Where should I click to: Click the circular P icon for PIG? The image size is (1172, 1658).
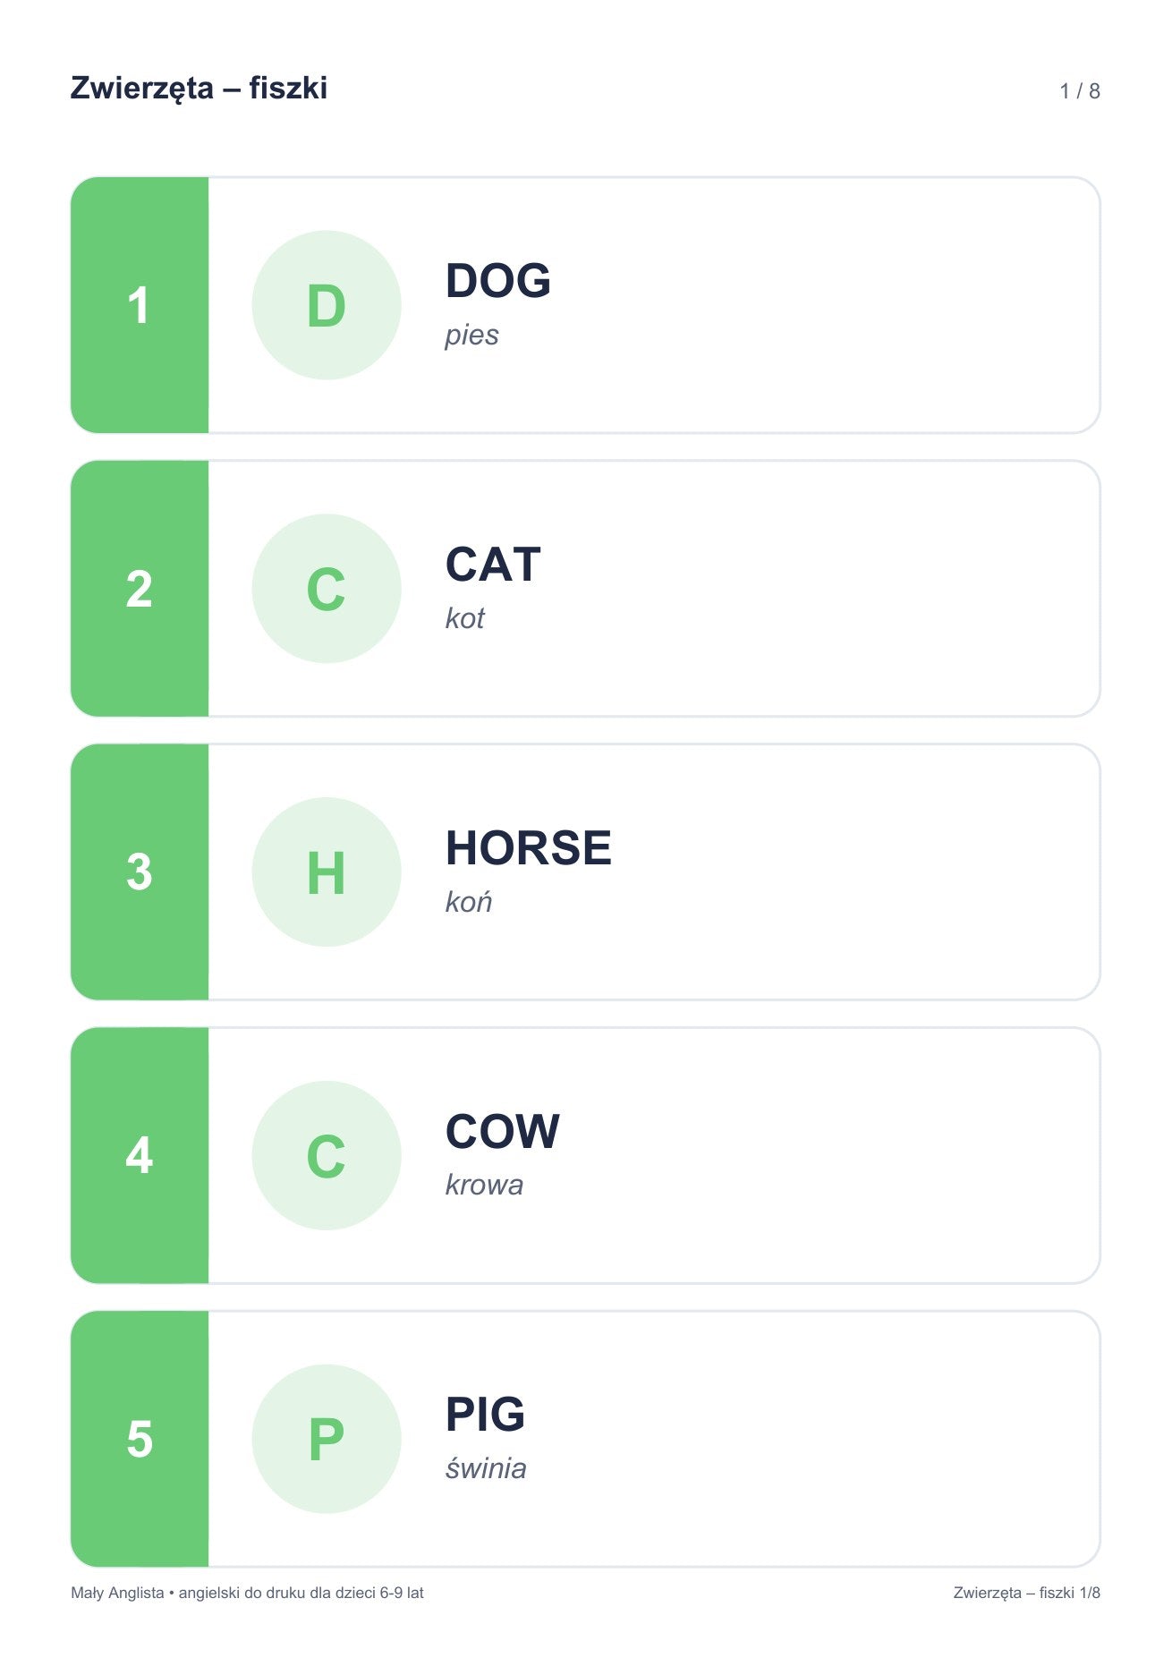[327, 1439]
